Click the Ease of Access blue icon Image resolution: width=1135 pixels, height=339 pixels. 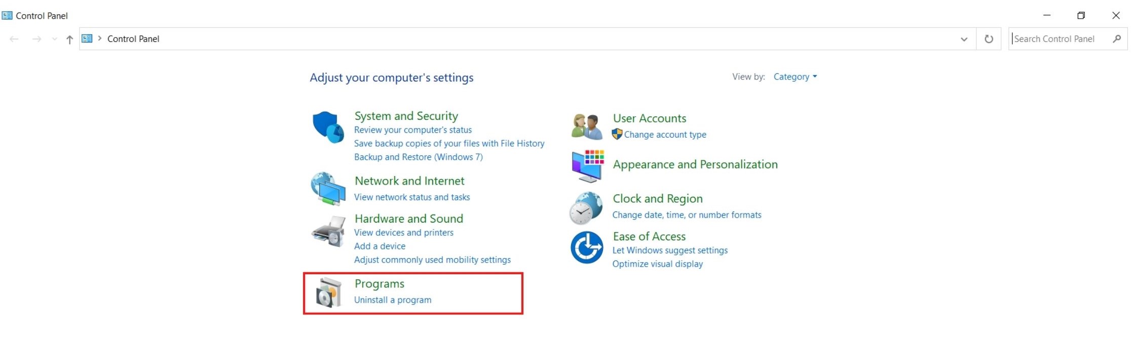click(587, 247)
